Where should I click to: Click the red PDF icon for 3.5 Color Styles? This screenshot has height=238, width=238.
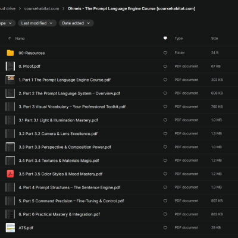10,174
